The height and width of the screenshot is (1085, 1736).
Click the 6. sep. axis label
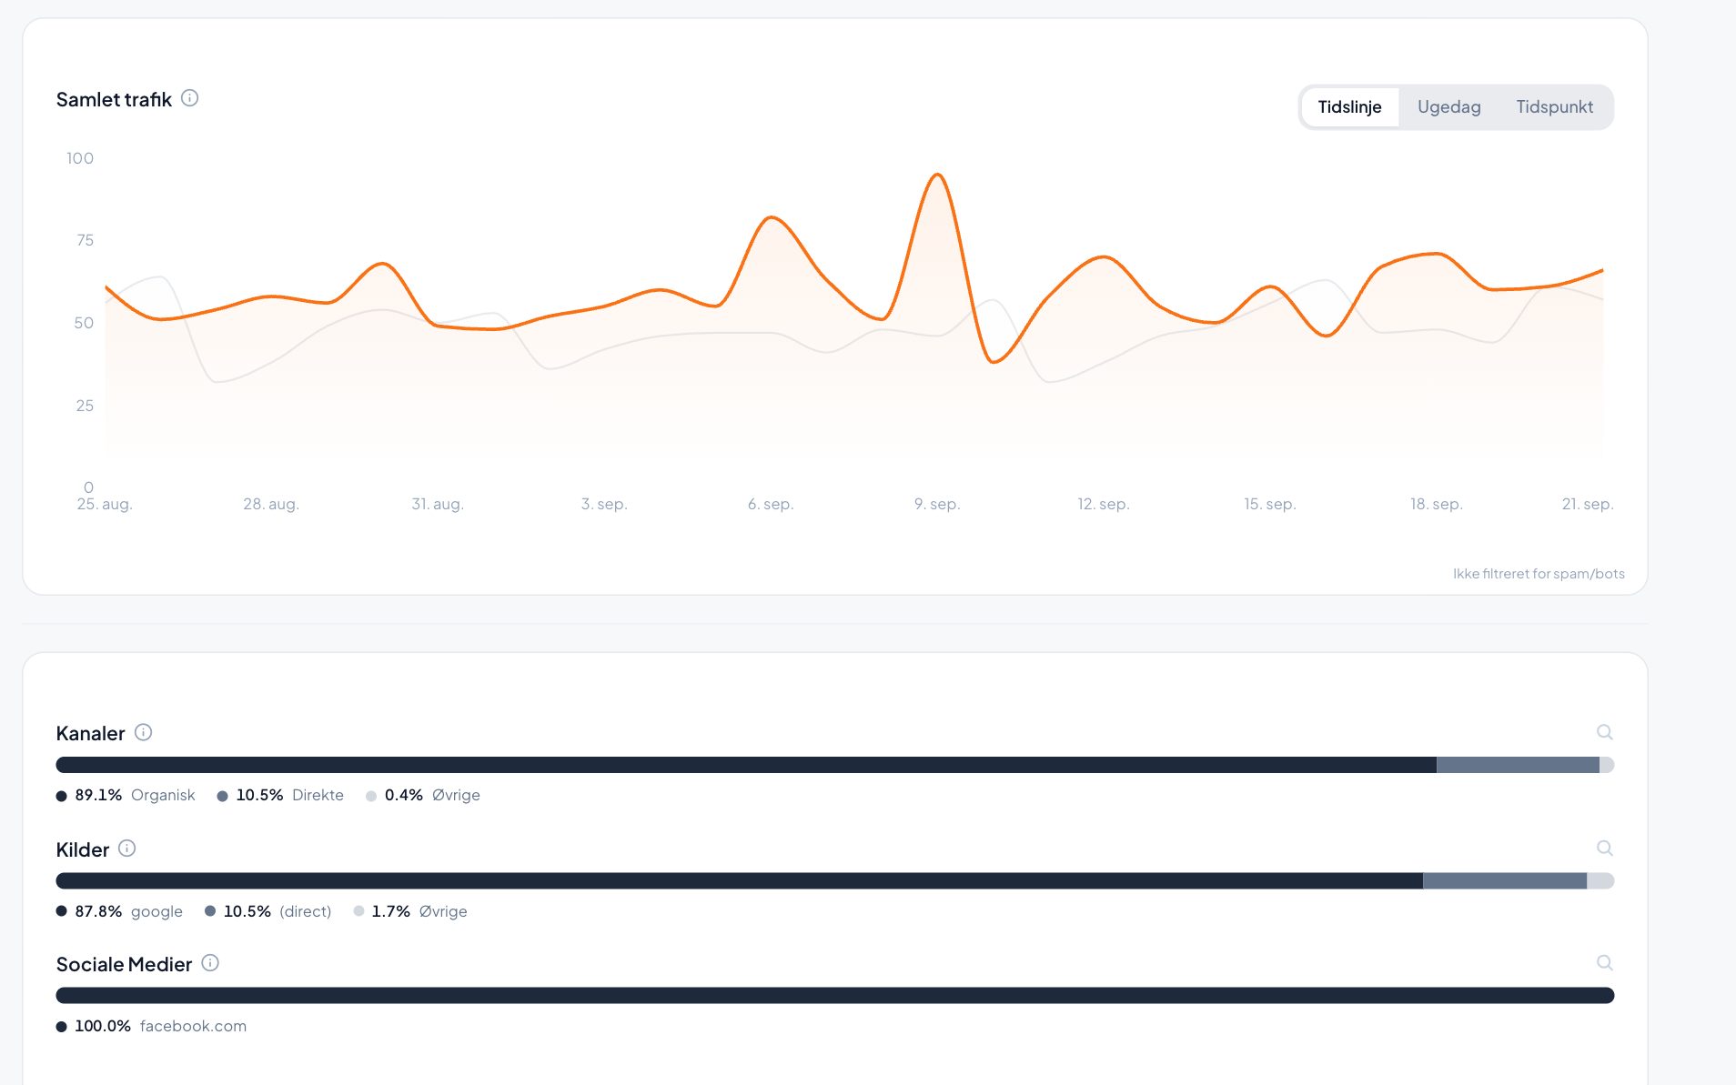[x=771, y=504]
